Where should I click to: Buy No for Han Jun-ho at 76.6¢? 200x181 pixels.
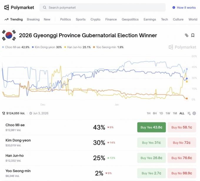click(x=182, y=158)
